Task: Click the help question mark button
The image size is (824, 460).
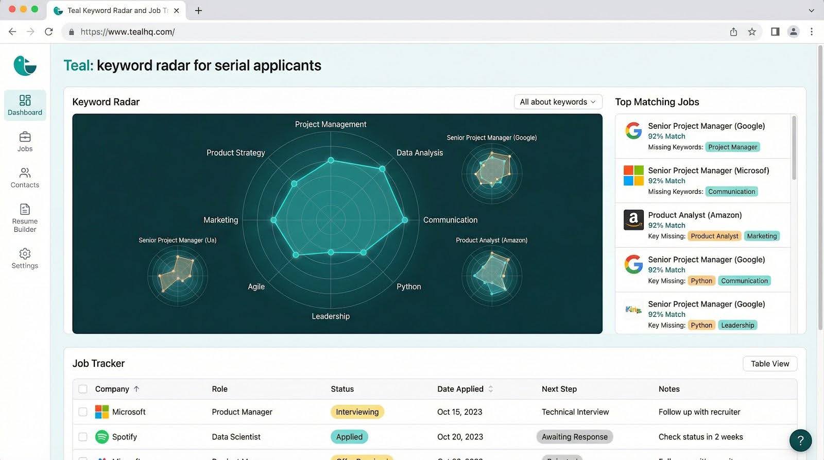Action: coord(800,440)
